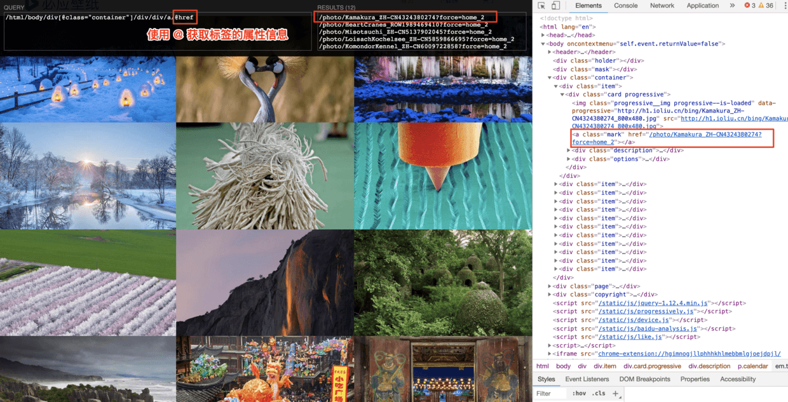Activate the element inspector arrow icon

pyautogui.click(x=541, y=6)
